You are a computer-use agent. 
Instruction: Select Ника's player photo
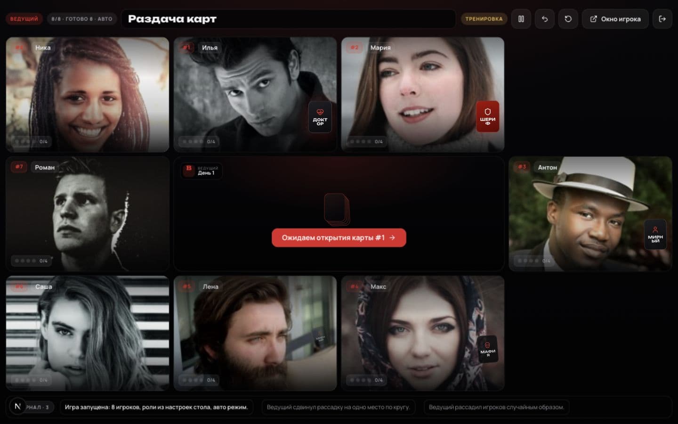(x=88, y=94)
